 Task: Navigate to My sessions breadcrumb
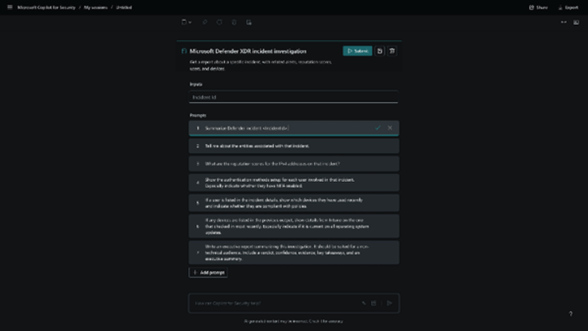[x=95, y=7]
